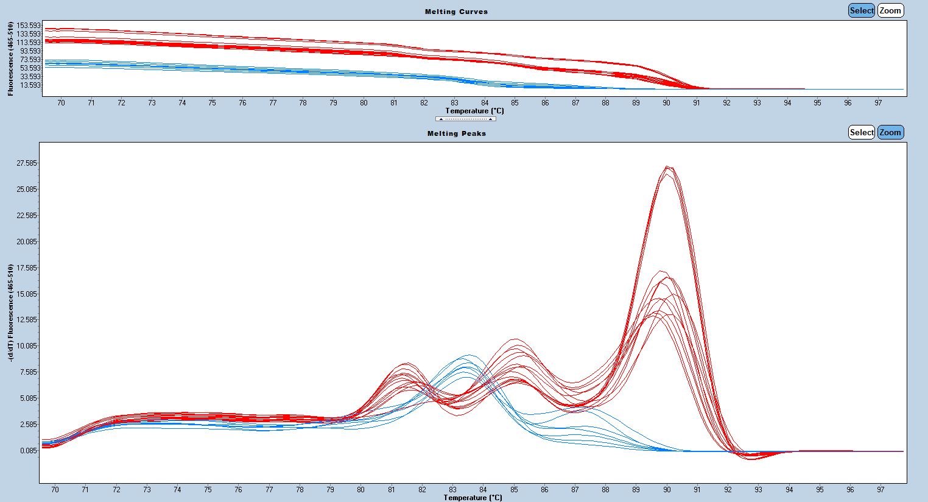Switch Melting Curves chart to Zoom mode
Image resolution: width=928 pixels, height=502 pixels.
[890, 10]
